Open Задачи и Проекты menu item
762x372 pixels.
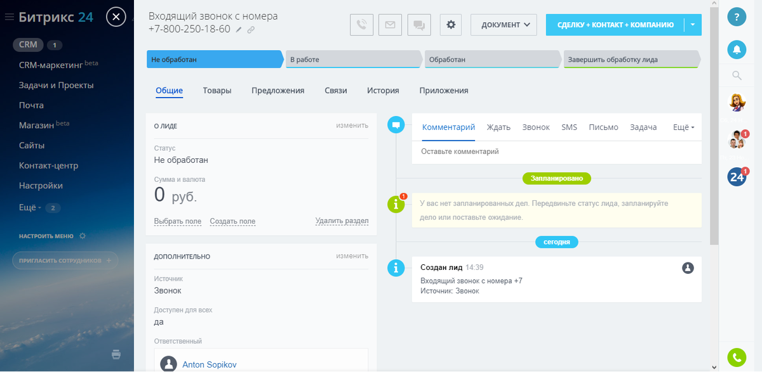[x=57, y=85]
